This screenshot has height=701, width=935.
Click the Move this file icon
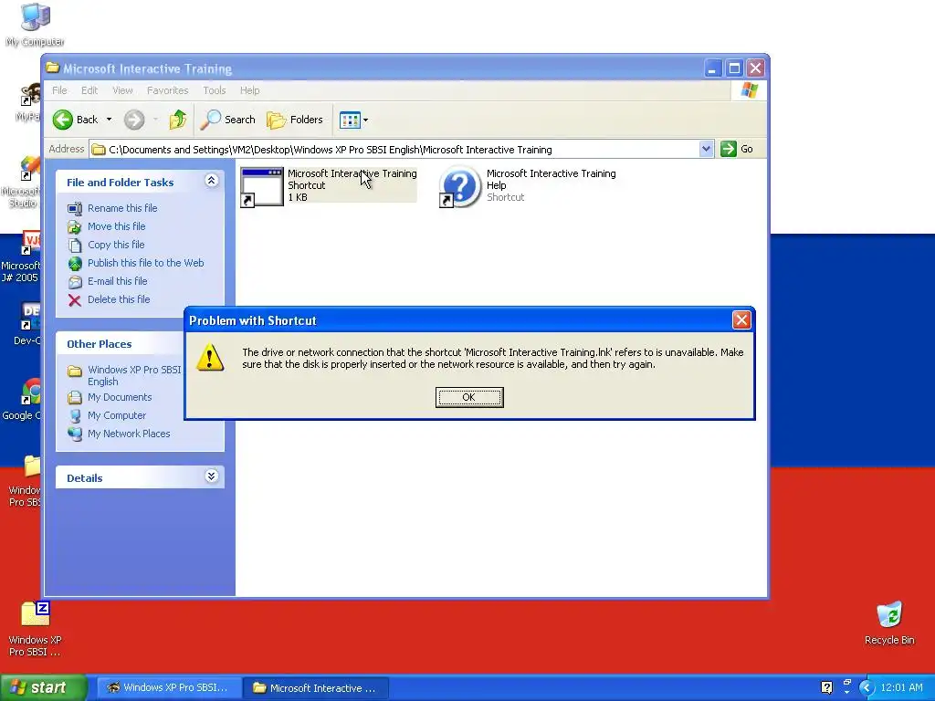75,227
